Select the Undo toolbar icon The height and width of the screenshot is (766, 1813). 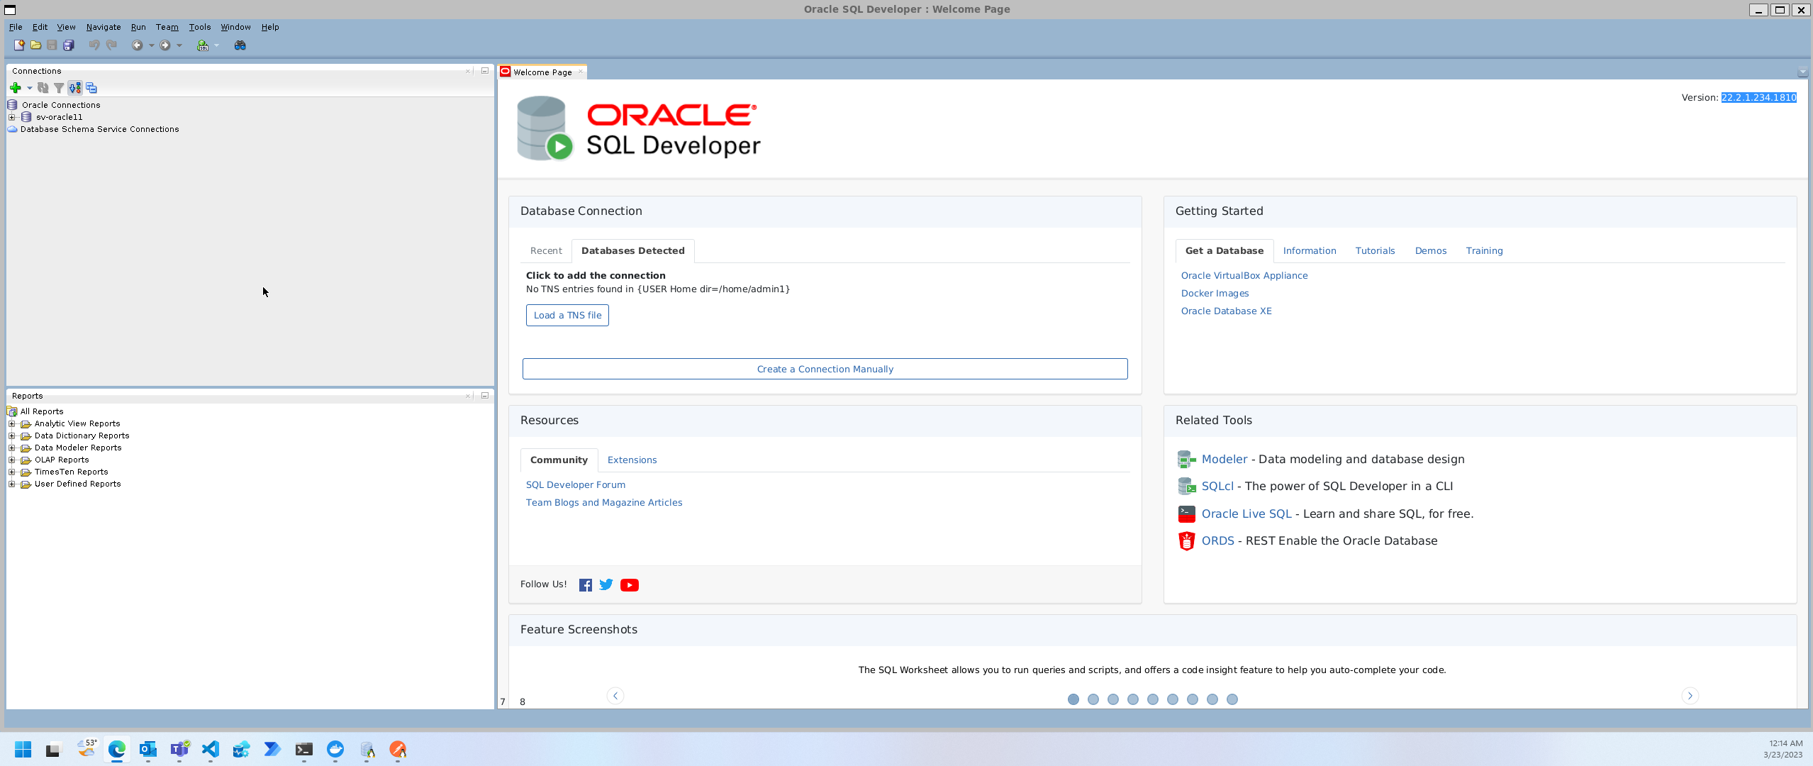point(94,45)
